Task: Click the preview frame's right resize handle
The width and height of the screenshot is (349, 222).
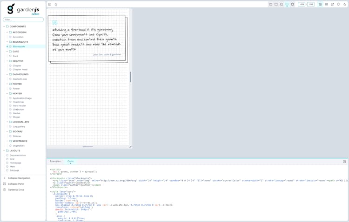Action: (130, 77)
